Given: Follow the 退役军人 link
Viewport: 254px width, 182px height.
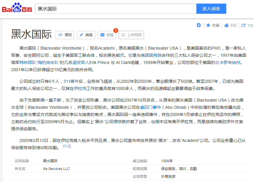Looking at the screenshot, I should [x=81, y=62].
